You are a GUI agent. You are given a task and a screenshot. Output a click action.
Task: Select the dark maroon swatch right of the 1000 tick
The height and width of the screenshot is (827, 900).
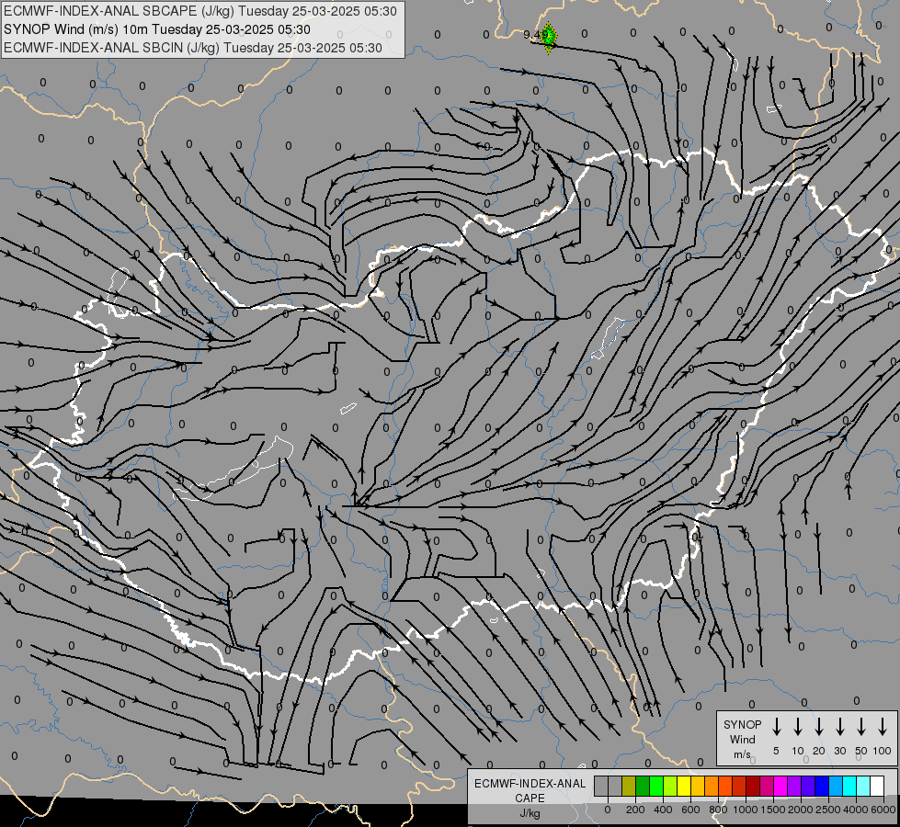point(753,786)
